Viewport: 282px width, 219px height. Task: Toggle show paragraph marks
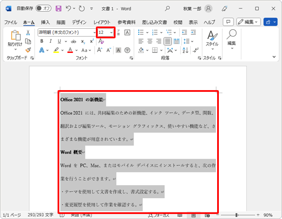[195, 50]
